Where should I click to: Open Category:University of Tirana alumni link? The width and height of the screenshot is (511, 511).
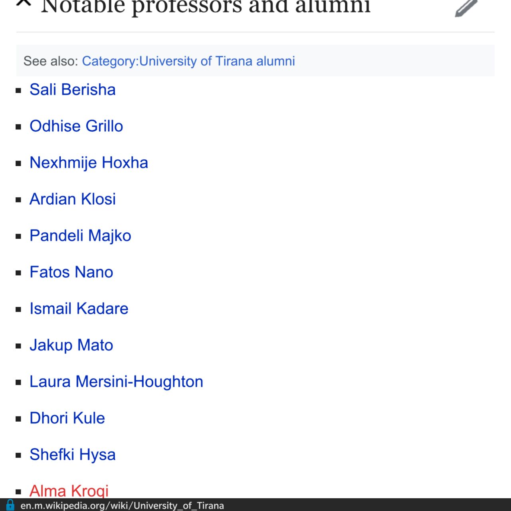[x=188, y=61]
